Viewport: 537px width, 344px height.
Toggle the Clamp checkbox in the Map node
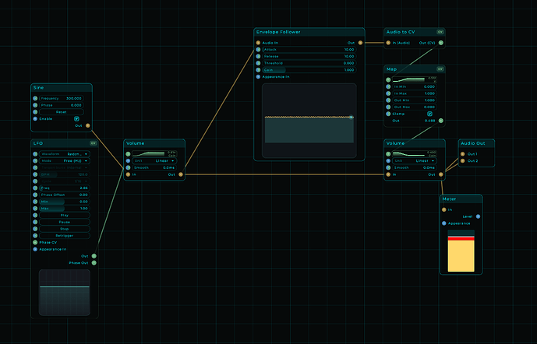coord(429,114)
